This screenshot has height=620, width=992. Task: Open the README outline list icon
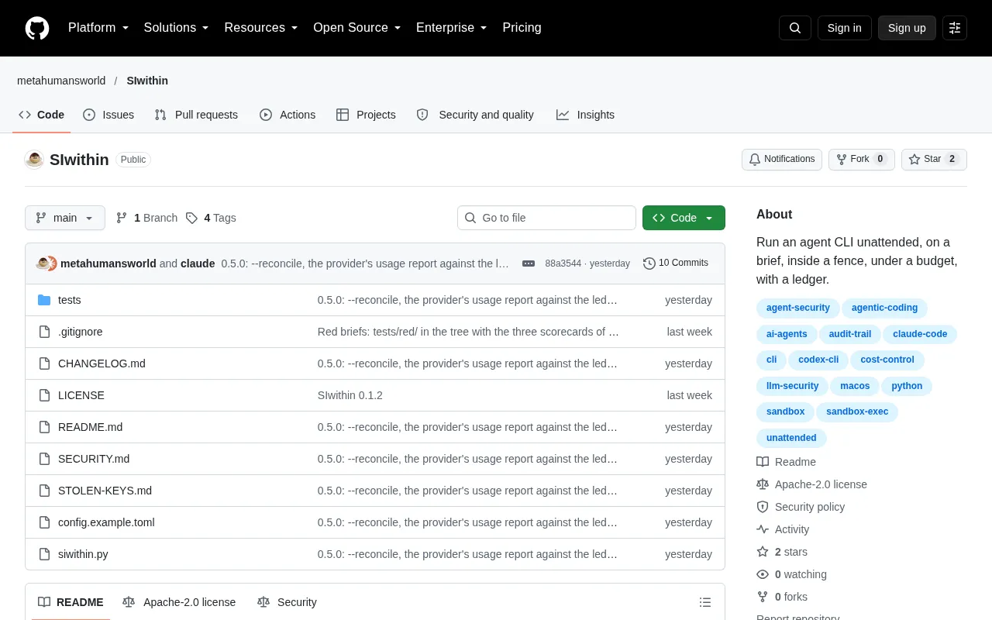[705, 602]
